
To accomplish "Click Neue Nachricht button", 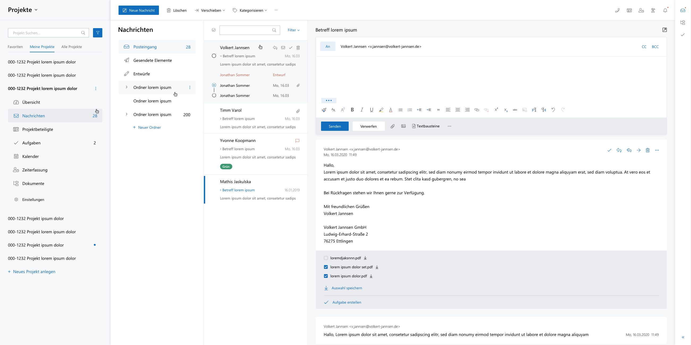I will coord(139,10).
